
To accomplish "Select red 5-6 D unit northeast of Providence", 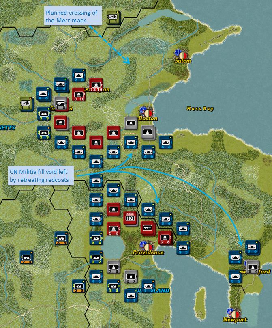I will [165, 238].
